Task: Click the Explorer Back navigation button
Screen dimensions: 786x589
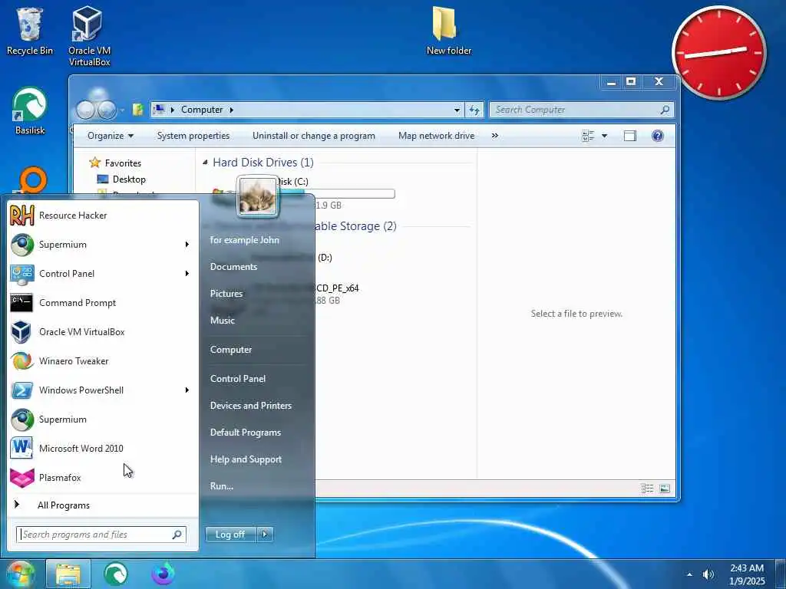Action: pyautogui.click(x=86, y=110)
